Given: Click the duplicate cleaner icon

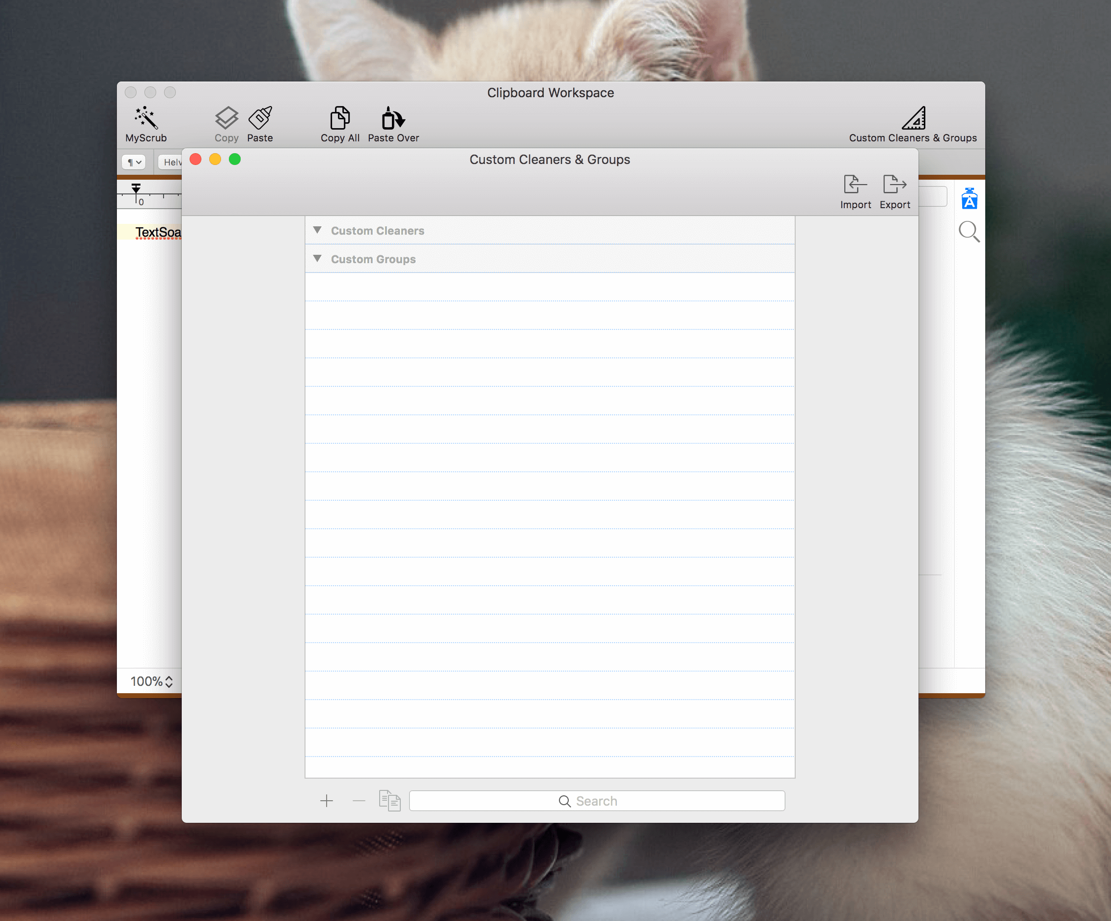Looking at the screenshot, I should click(x=390, y=800).
